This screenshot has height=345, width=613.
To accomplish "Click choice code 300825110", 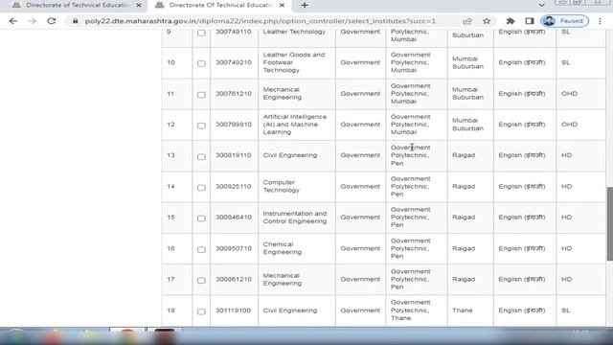I will click(234, 186).
